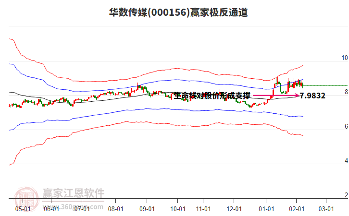Viewport: 349px width, 216px height.
Task: Click the 03-01 date axis label
Action: click(x=326, y=209)
